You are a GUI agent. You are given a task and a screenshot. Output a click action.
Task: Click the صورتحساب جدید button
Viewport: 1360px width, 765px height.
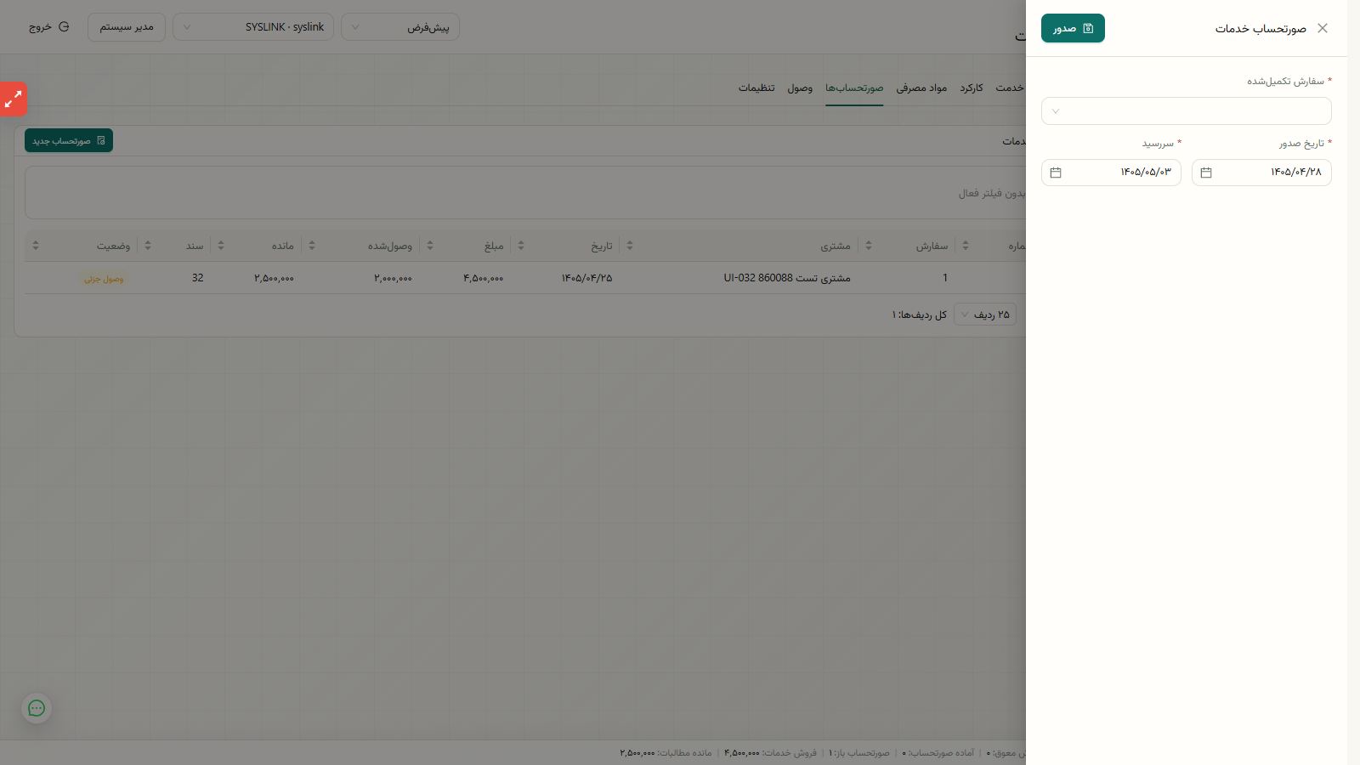click(x=69, y=140)
